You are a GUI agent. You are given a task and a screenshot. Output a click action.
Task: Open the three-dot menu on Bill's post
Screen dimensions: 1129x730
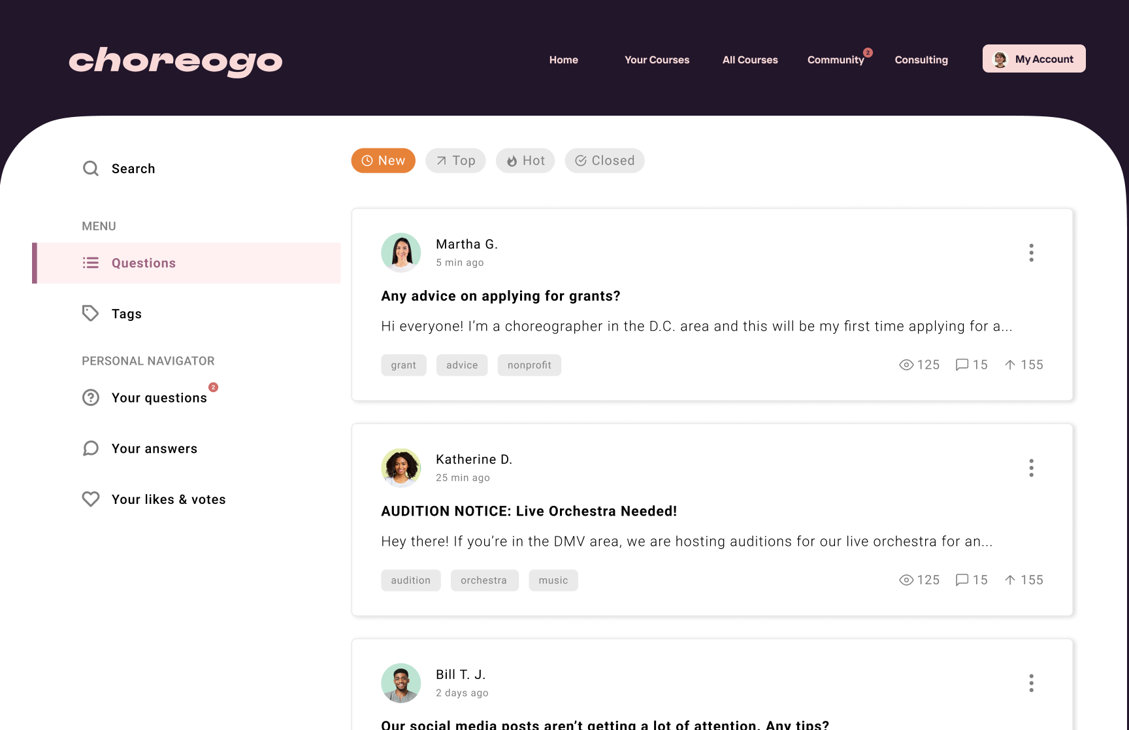tap(1032, 683)
